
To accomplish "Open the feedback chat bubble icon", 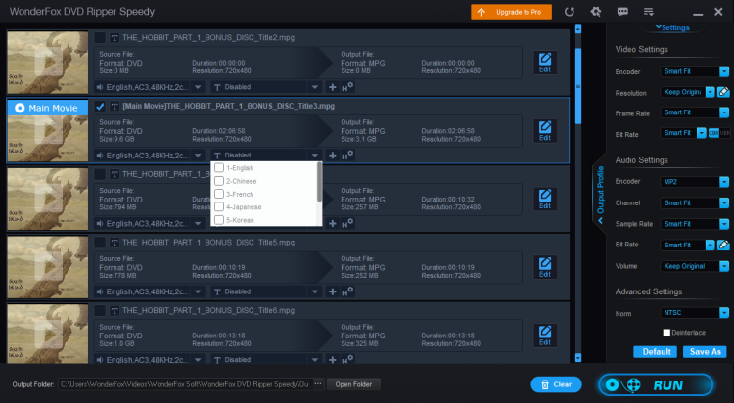I will [x=622, y=12].
